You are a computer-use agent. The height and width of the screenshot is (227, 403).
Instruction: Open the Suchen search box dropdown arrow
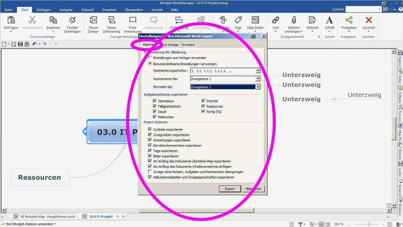[x=380, y=9]
